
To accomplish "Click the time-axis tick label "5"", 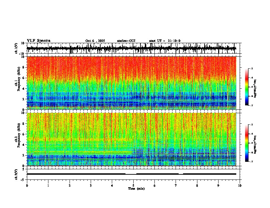I will click(x=133, y=186).
